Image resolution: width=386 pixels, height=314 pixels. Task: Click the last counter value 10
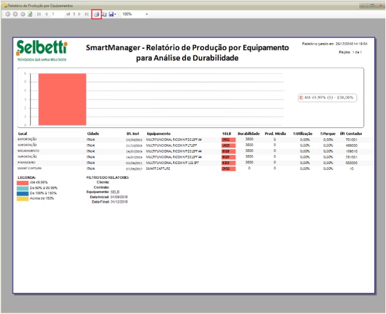tap(351, 169)
